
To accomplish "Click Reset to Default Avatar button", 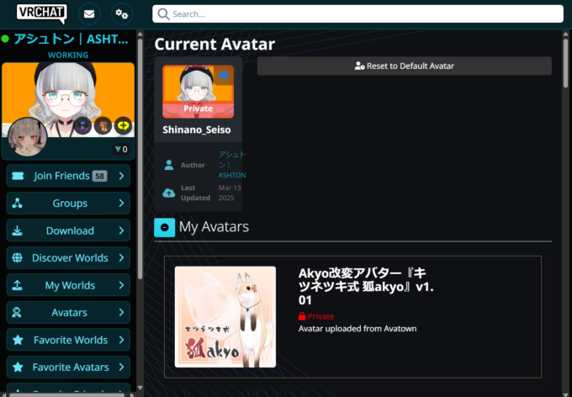I will tap(404, 66).
